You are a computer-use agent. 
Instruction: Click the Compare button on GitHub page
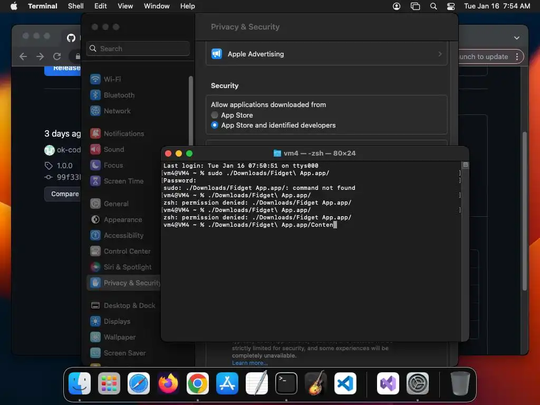tap(63, 194)
